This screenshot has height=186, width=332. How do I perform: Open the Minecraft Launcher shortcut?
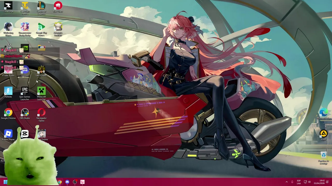(x=41, y=94)
